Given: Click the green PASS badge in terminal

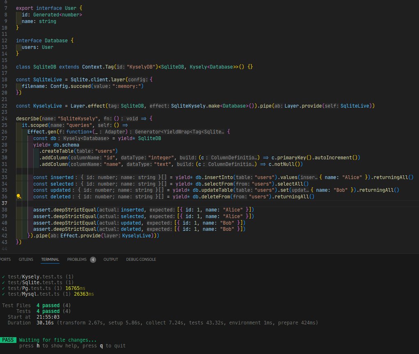Looking at the screenshot, I should pyautogui.click(x=8, y=340).
